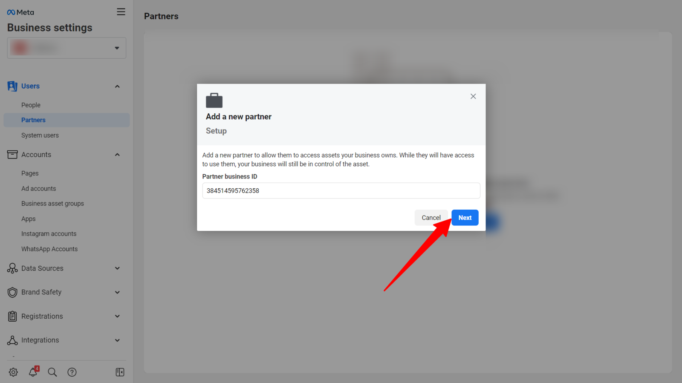Toggle the sidebar panel layout icon
This screenshot has height=383, width=682.
point(120,372)
